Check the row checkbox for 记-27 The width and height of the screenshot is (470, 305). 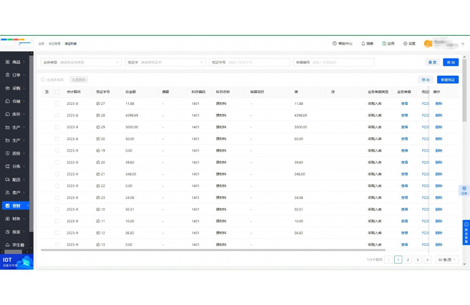[57, 104]
